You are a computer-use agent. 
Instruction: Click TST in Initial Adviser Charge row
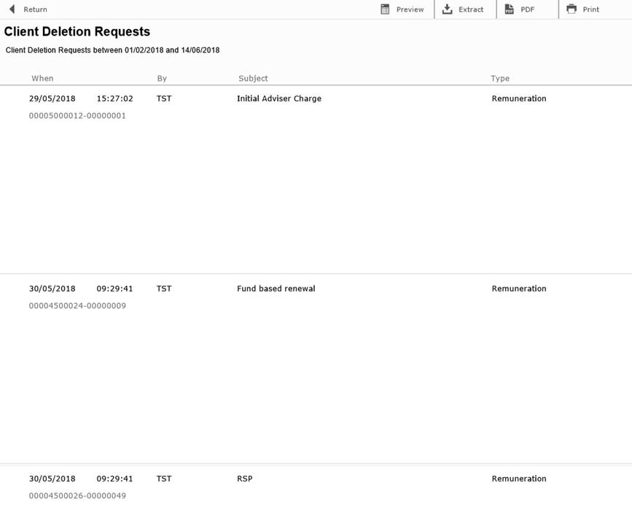click(x=164, y=98)
